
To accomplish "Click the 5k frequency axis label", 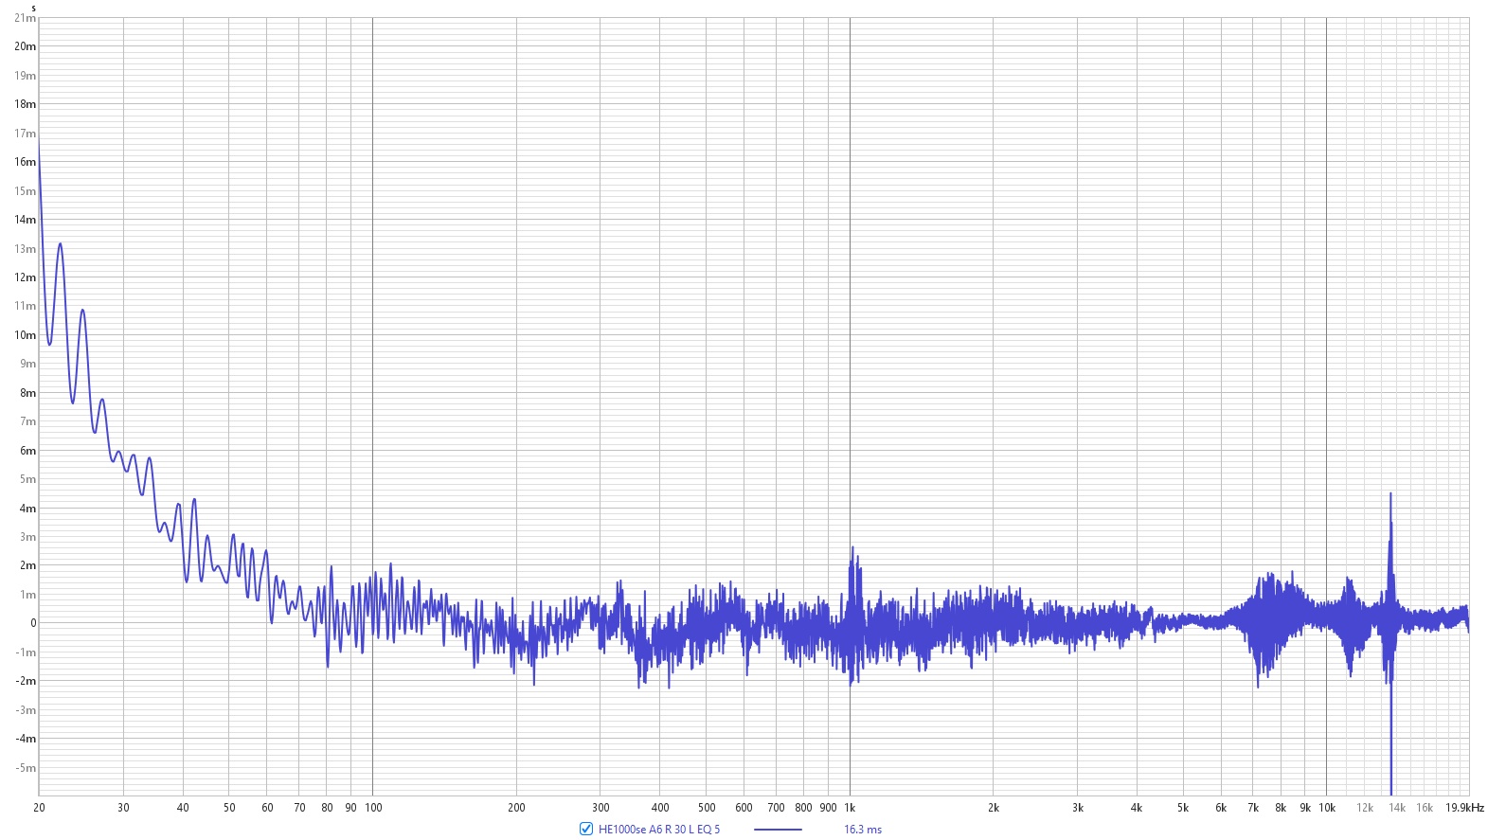I will (x=1183, y=808).
